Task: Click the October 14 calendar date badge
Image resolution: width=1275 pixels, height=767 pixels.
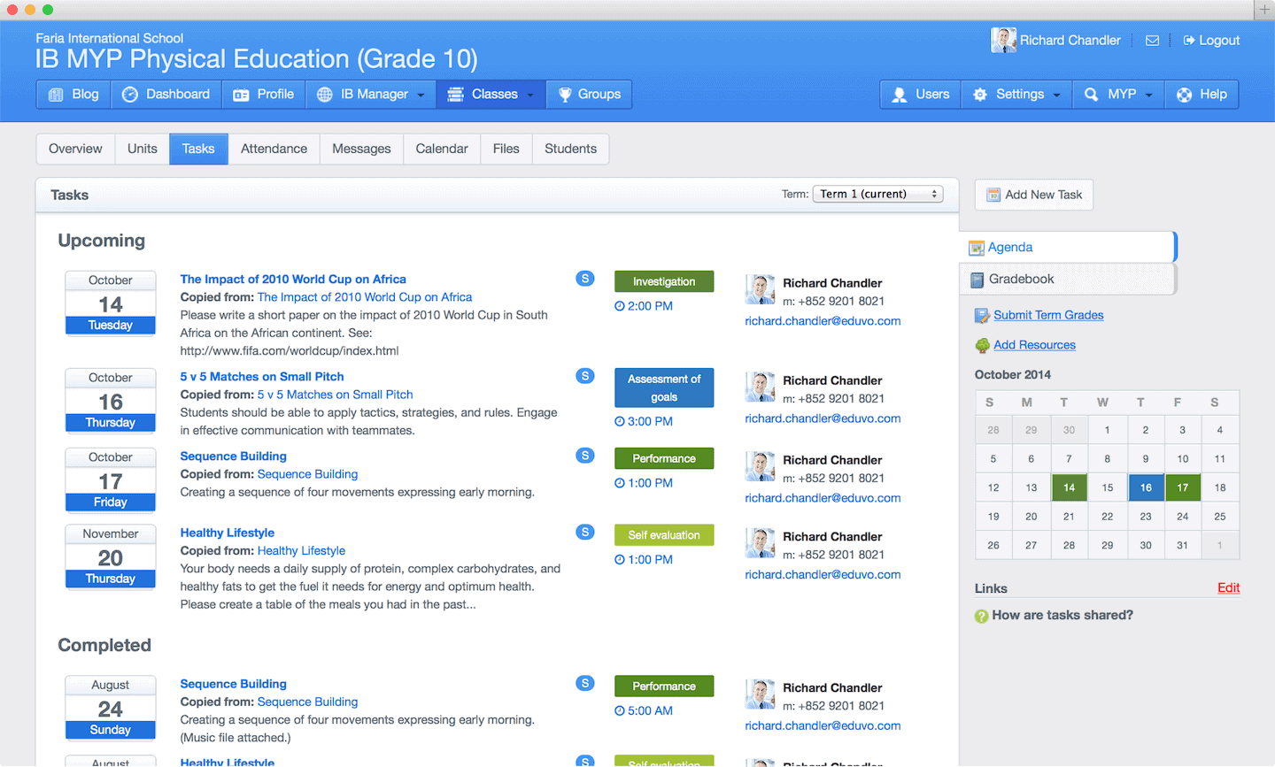Action: 111,303
